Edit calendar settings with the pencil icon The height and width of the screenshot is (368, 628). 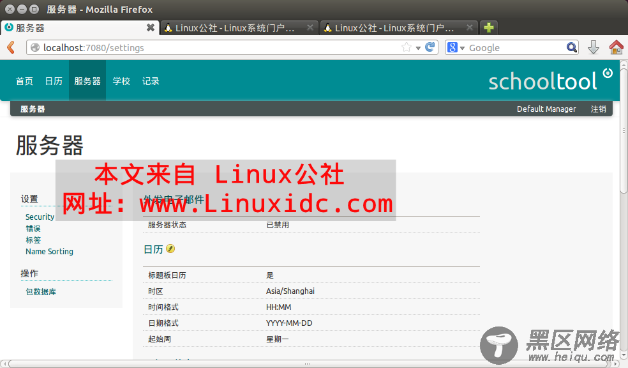pyautogui.click(x=170, y=249)
